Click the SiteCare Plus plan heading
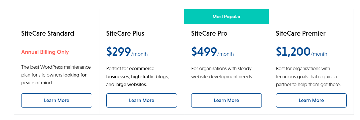This screenshot has width=360, height=120. click(125, 34)
